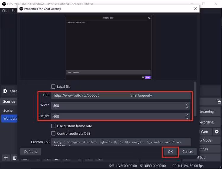Click the chat settings gear in preview
The width and height of the screenshot is (222, 169).
click(143, 77)
